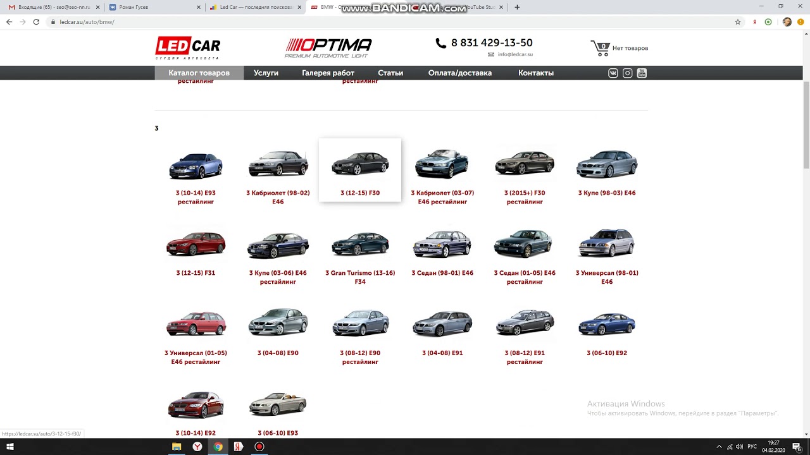
Task: Open the 3 (04-08) E90 link
Action: [278, 353]
